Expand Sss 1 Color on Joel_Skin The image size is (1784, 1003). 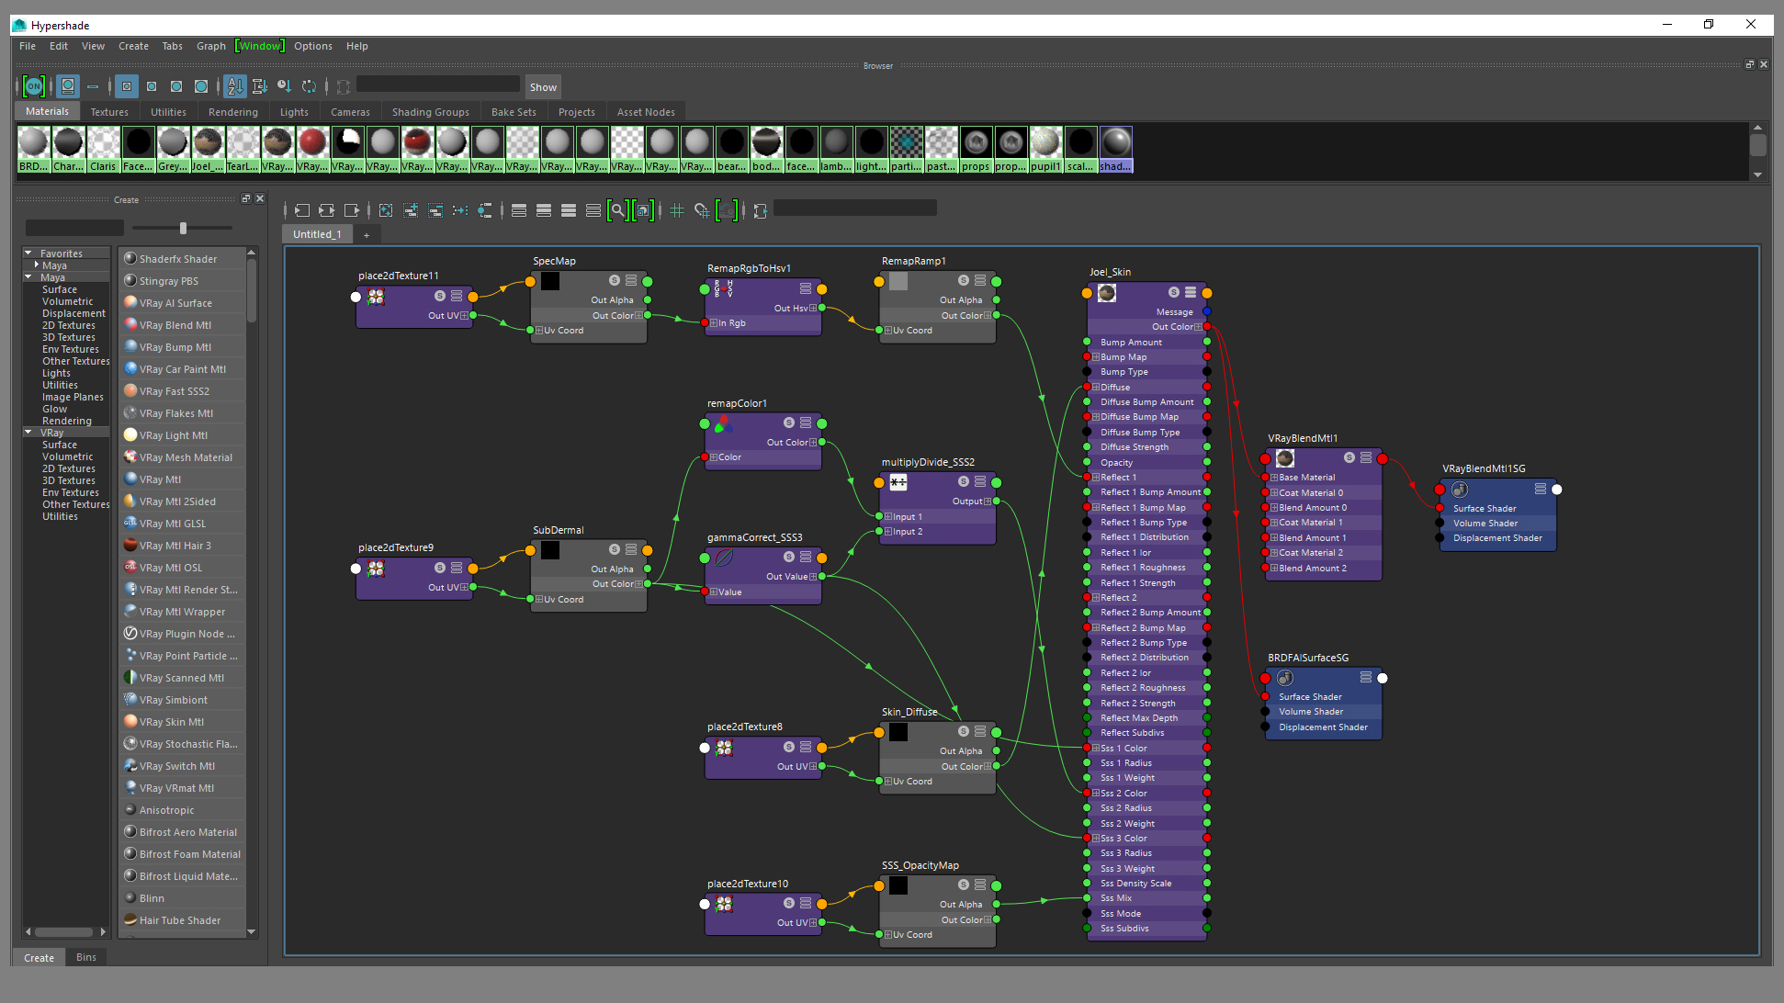1096,749
